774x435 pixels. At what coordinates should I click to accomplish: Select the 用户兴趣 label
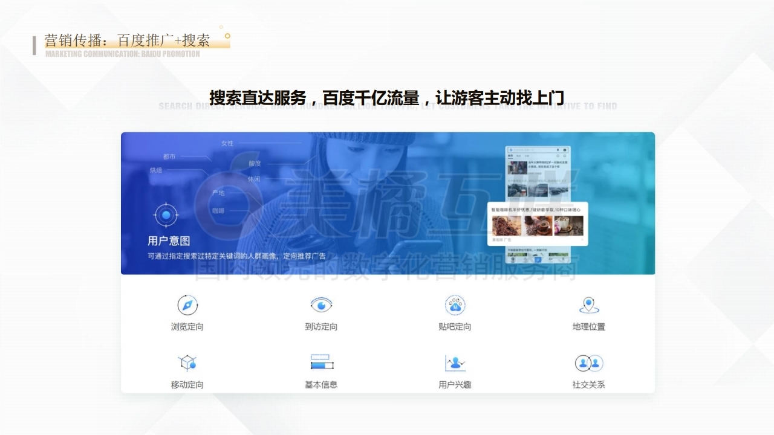click(455, 385)
